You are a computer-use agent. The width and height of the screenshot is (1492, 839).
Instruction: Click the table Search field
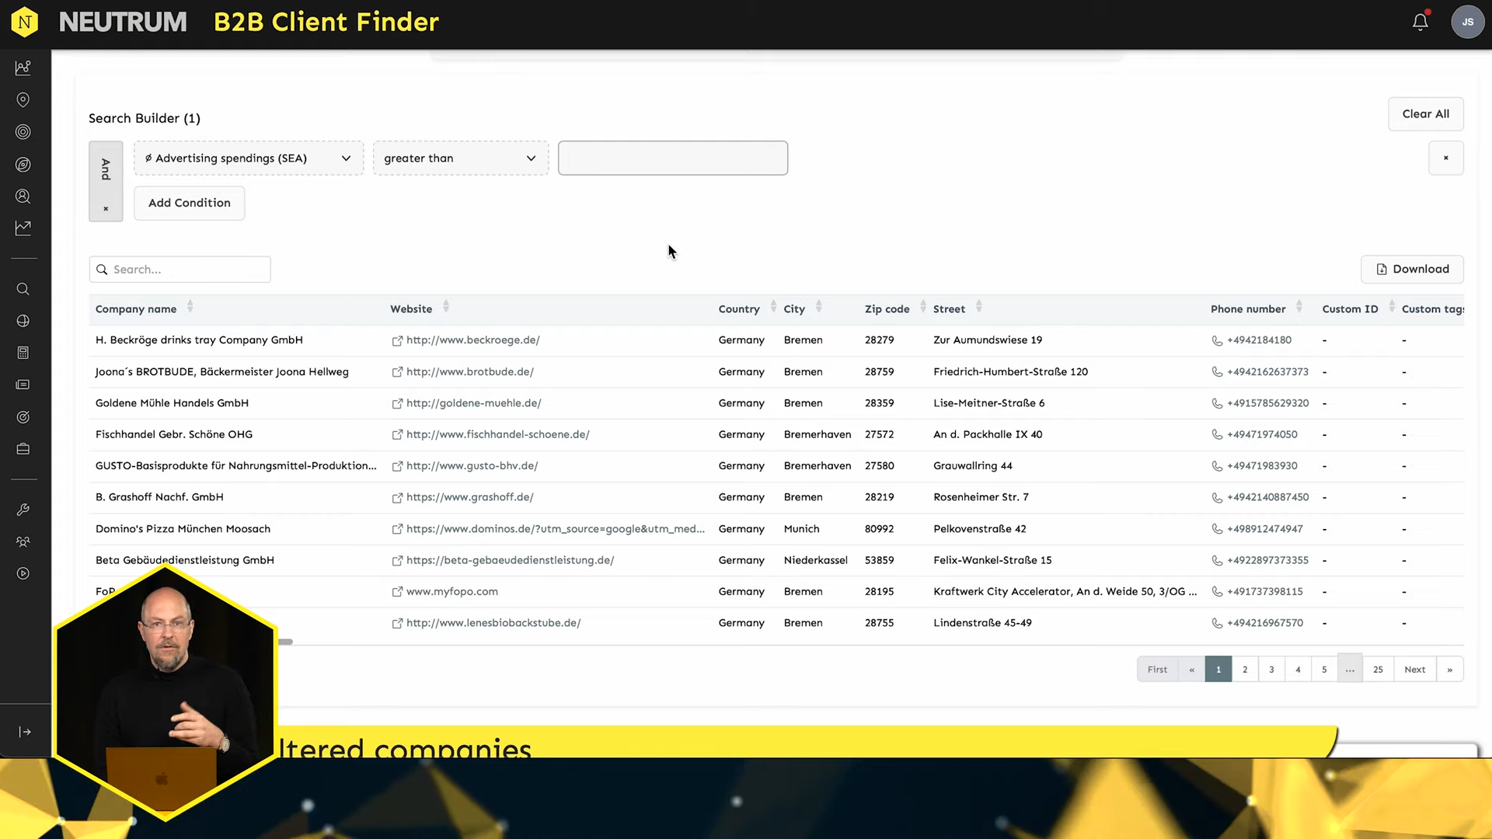pyautogui.click(x=180, y=270)
